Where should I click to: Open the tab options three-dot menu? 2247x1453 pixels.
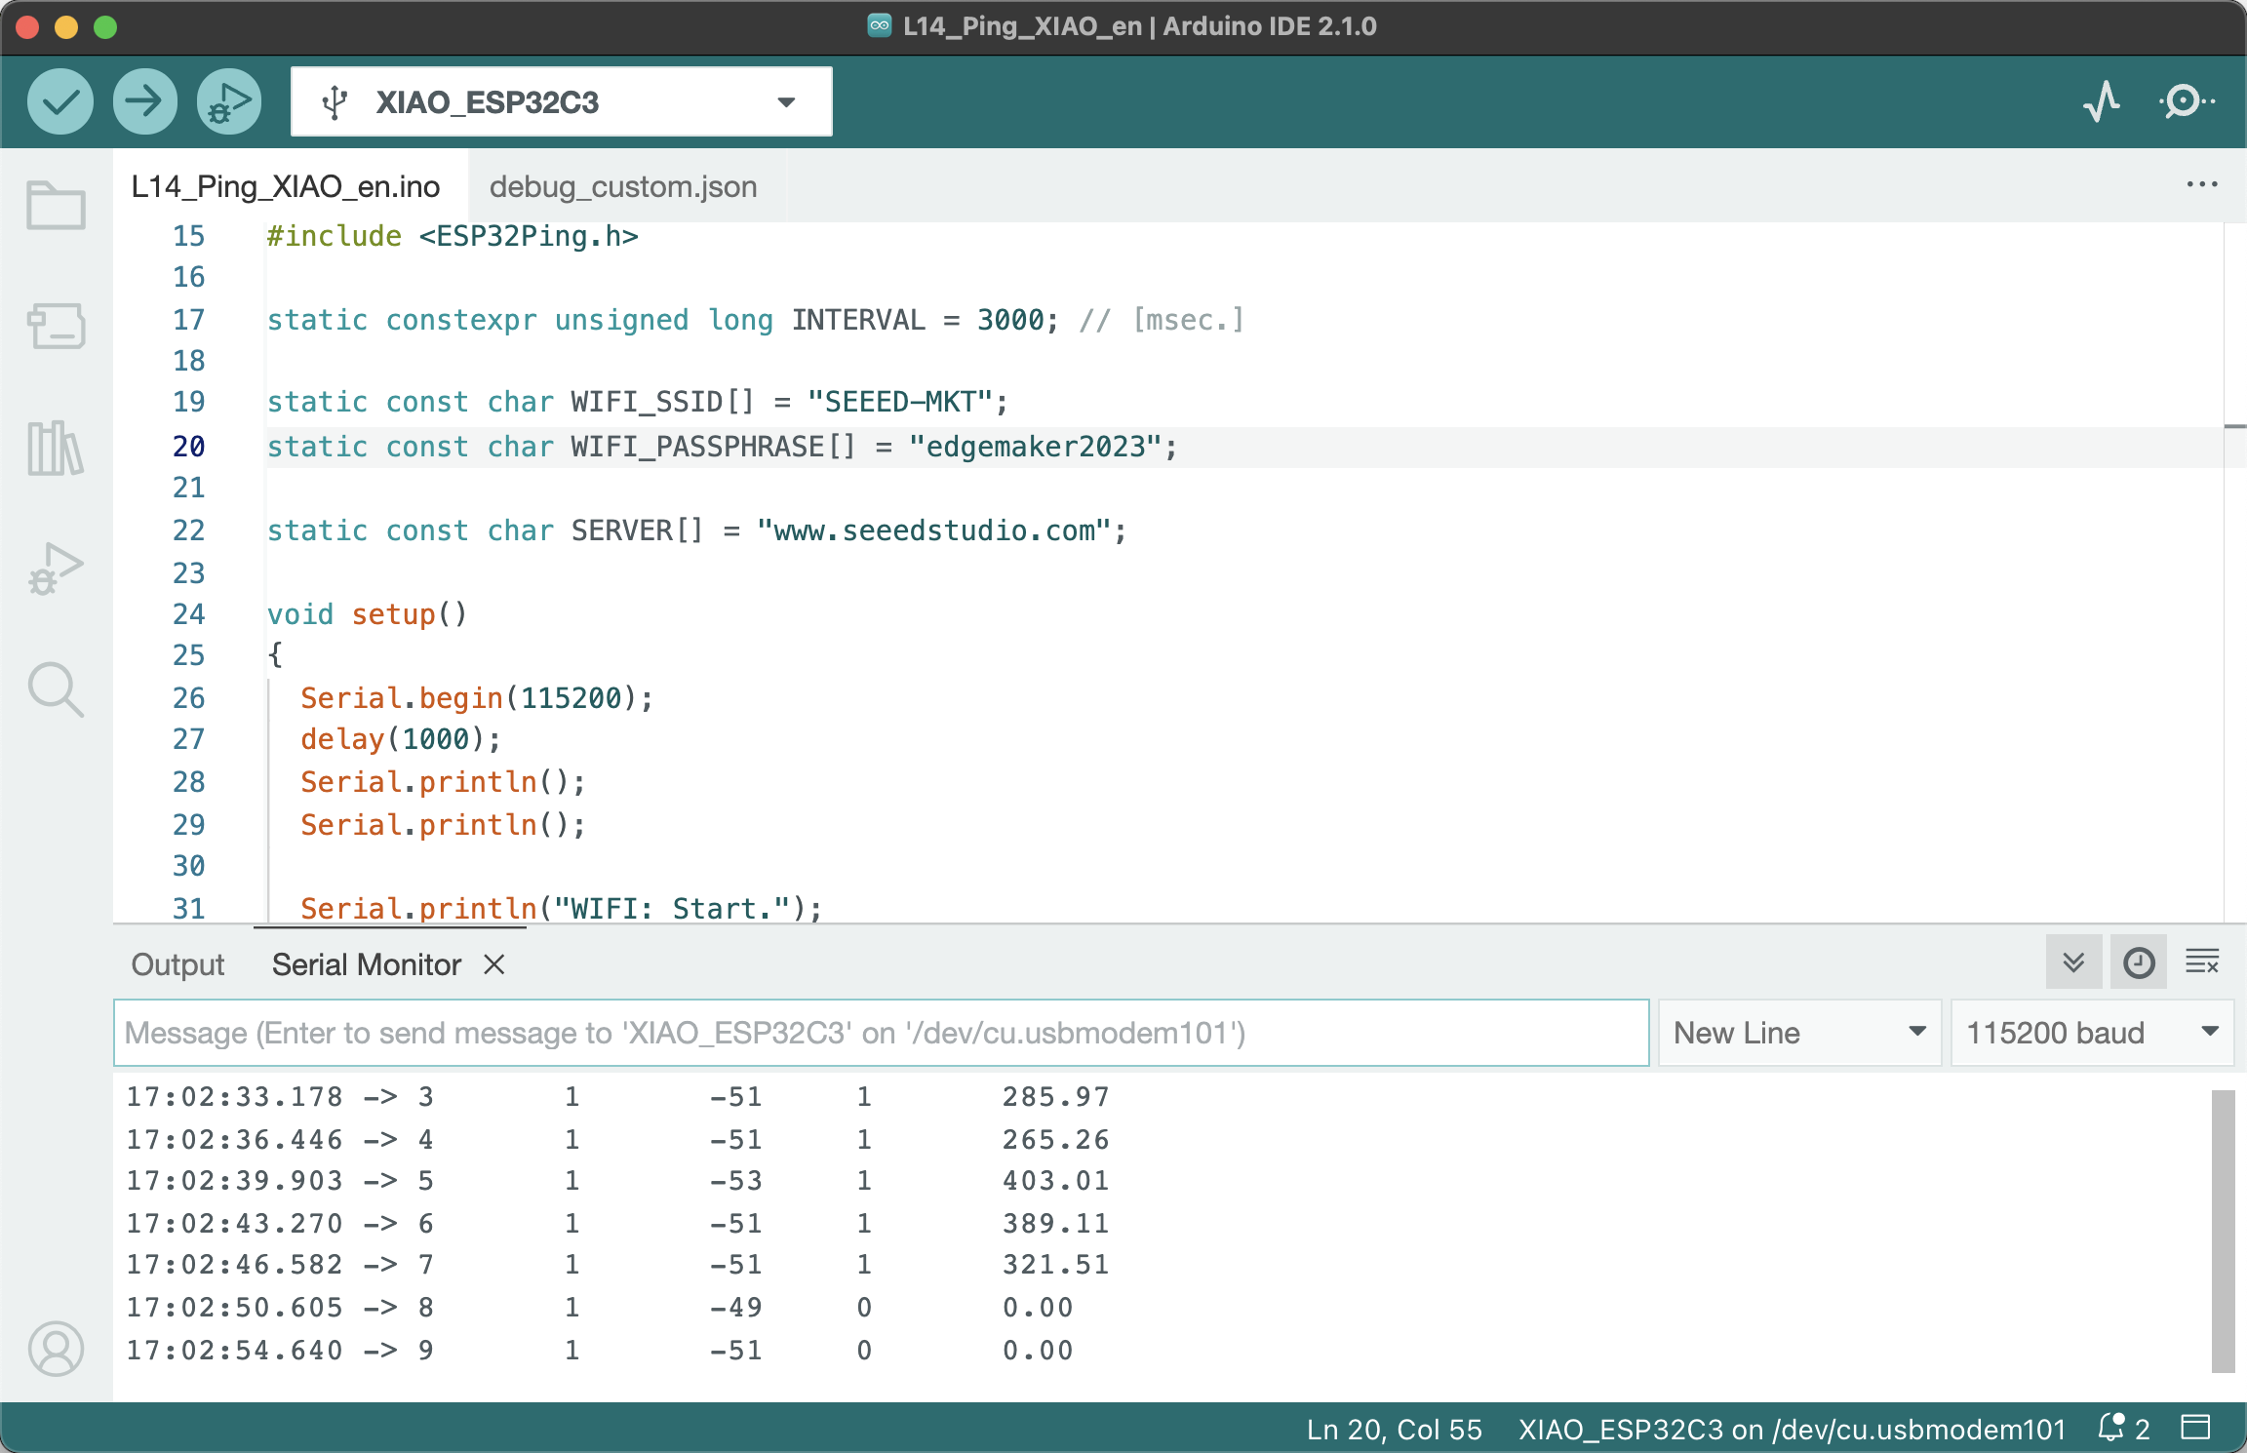click(2202, 185)
